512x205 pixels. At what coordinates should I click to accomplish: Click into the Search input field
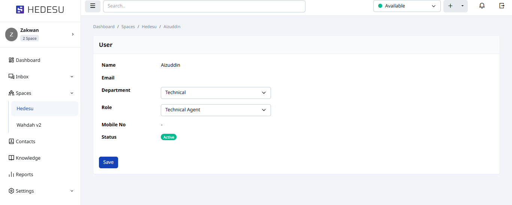point(204,6)
